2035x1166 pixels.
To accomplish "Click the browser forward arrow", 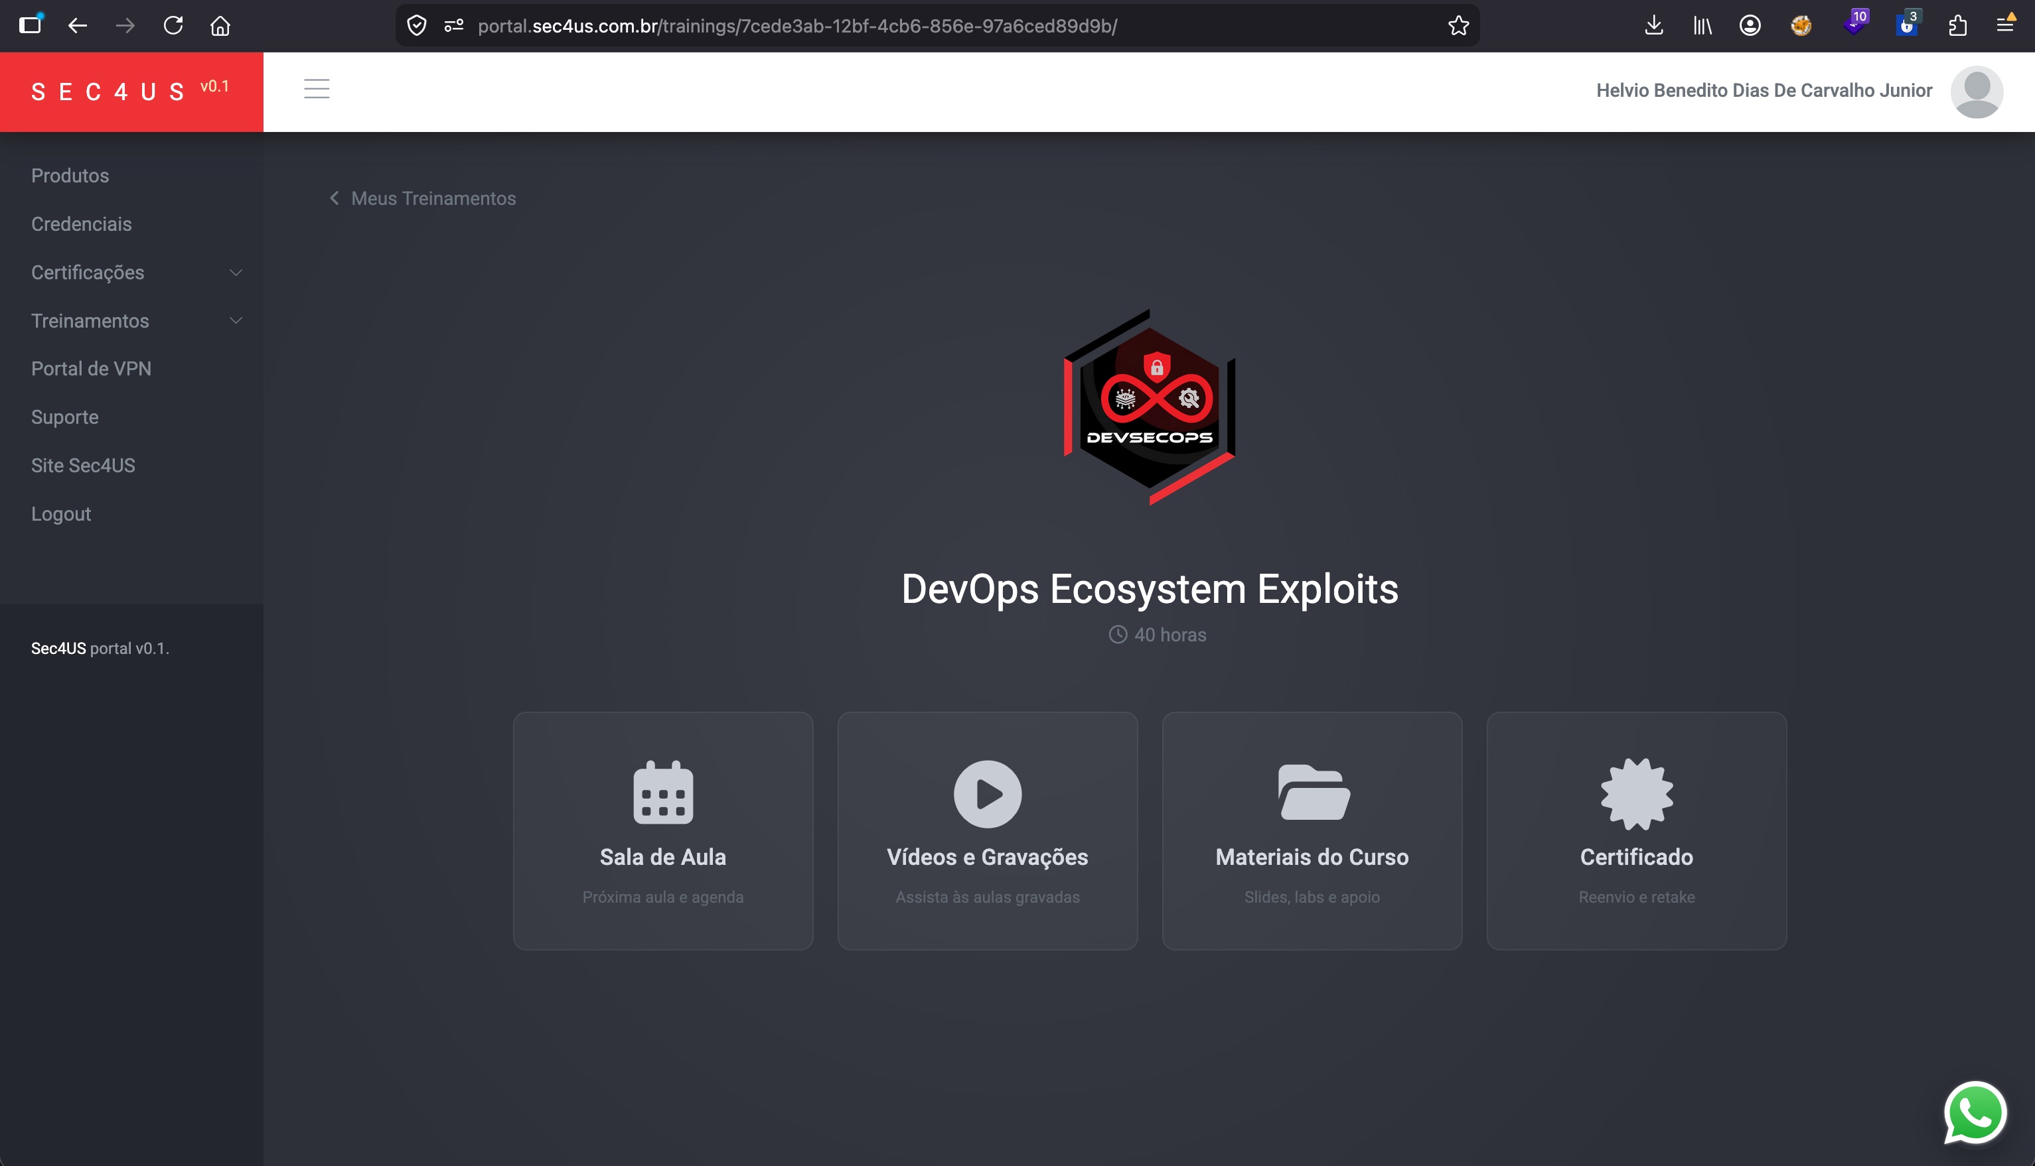I will [125, 26].
